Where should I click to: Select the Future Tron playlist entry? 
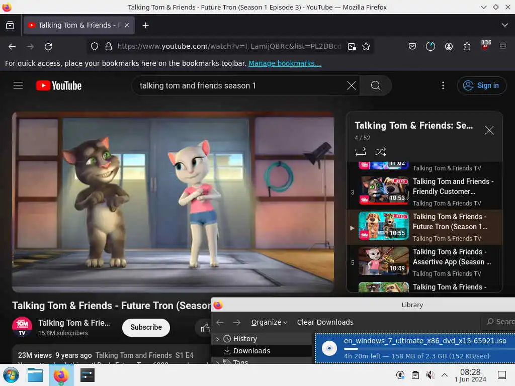click(x=424, y=227)
